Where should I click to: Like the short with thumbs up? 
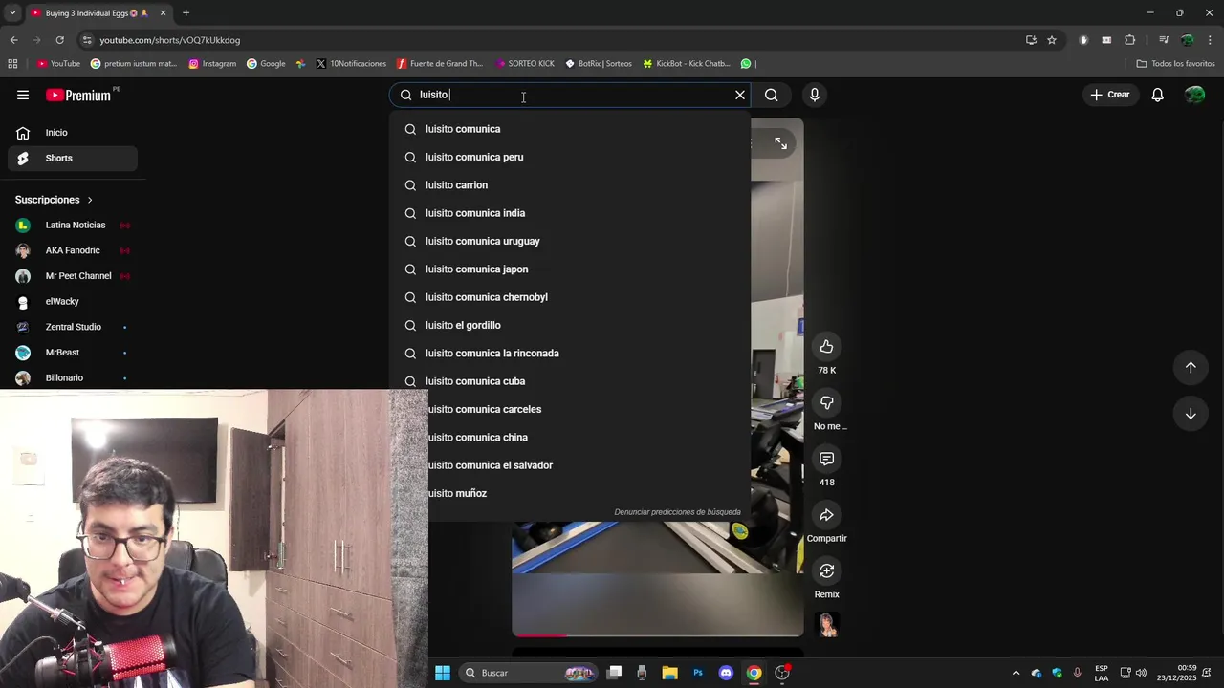826,347
